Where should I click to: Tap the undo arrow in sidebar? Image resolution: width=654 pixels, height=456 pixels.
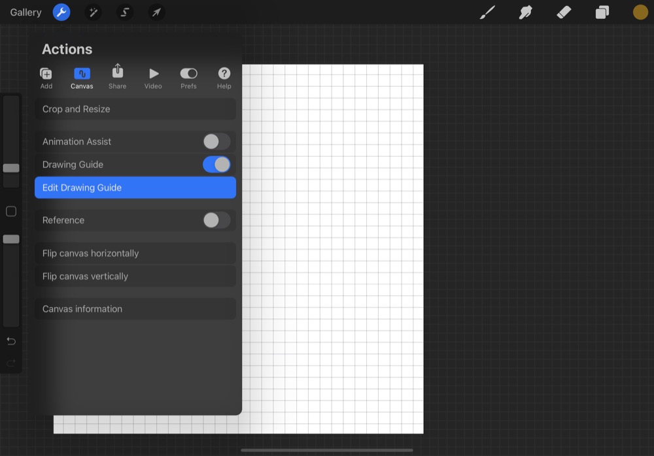point(11,341)
